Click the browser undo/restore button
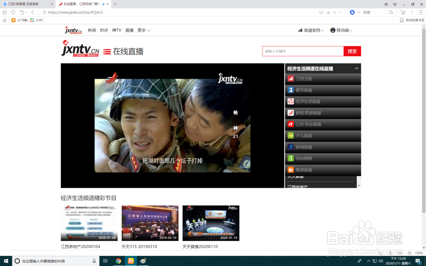This screenshot has height=266, width=426. coord(22,12)
